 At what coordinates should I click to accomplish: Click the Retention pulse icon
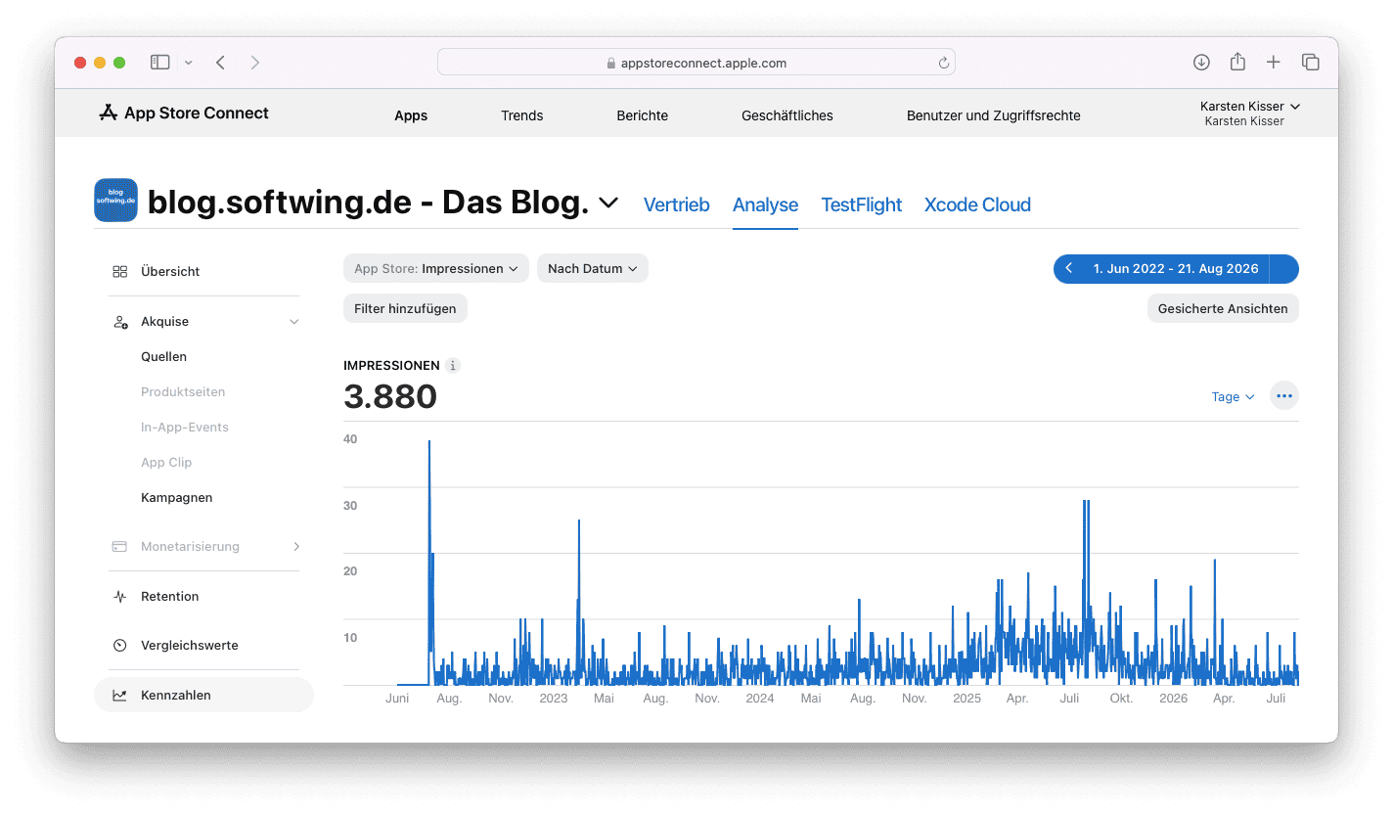(119, 597)
